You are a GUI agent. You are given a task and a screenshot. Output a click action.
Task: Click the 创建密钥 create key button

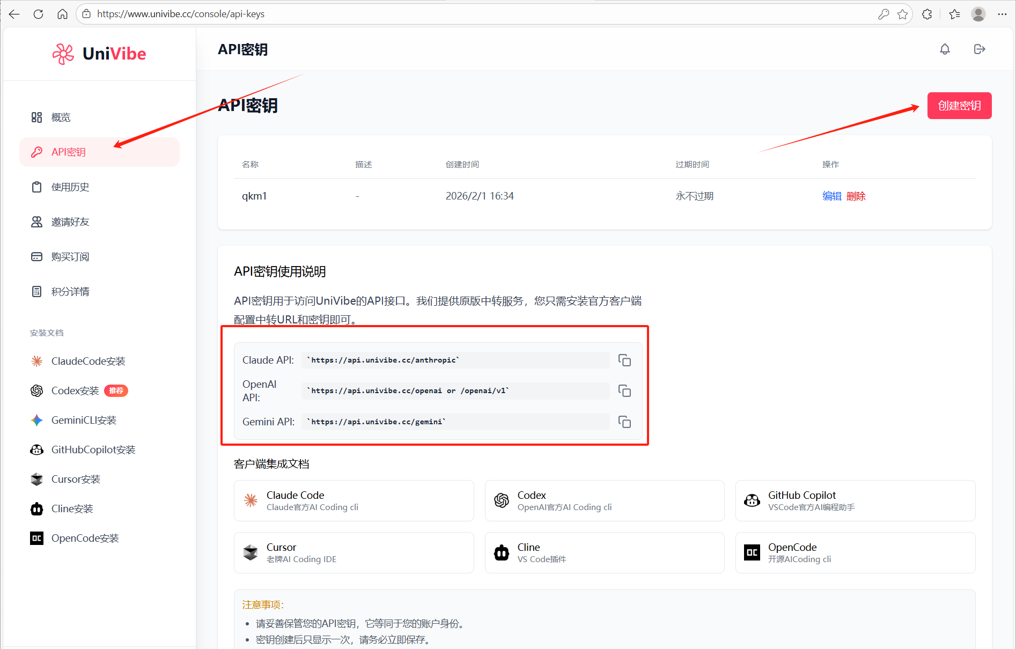tap(959, 106)
